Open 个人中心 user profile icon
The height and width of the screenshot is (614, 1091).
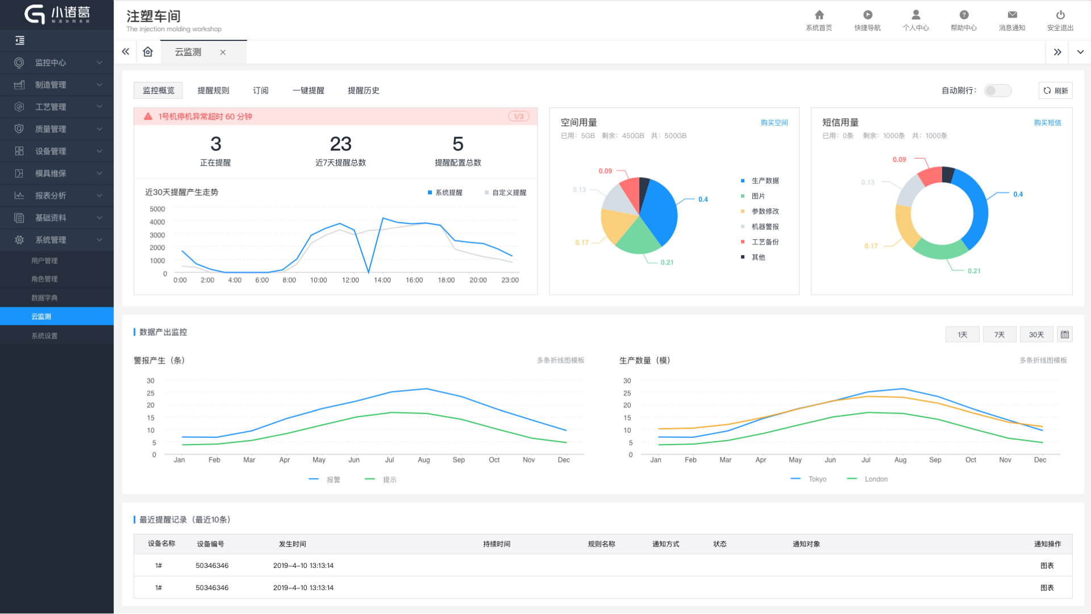tap(915, 15)
